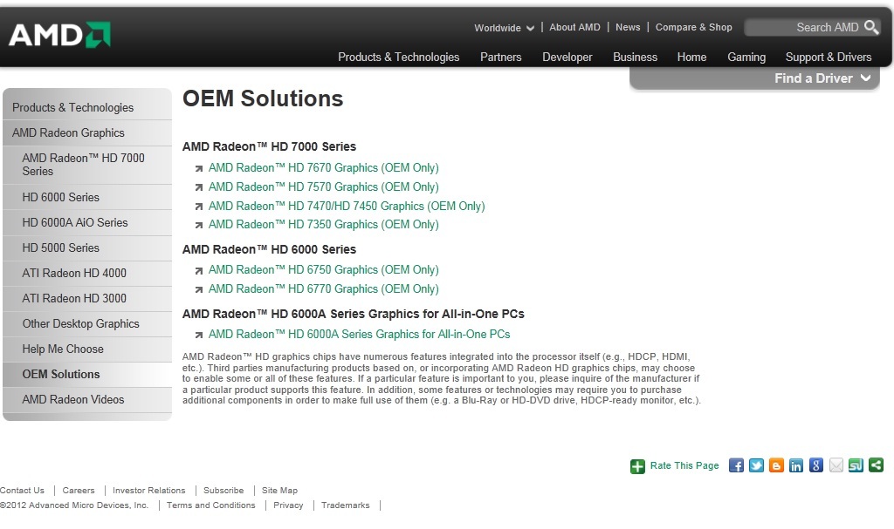The image size is (894, 529).
Task: Open Investor Relations footer link
Action: [148, 491]
